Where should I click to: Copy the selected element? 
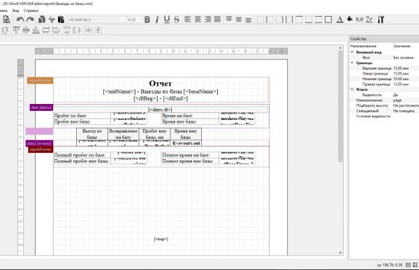tap(42, 20)
